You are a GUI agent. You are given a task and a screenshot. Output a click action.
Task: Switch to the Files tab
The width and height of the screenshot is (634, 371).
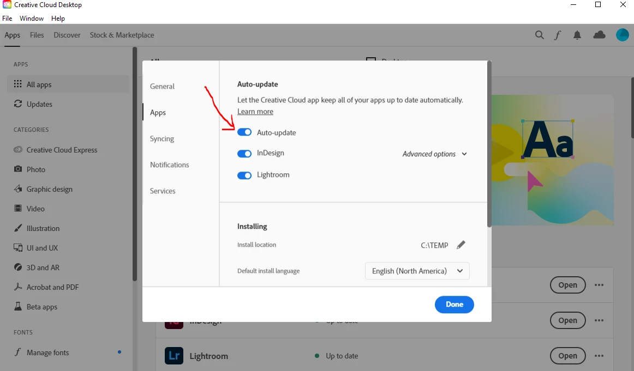[x=37, y=35]
